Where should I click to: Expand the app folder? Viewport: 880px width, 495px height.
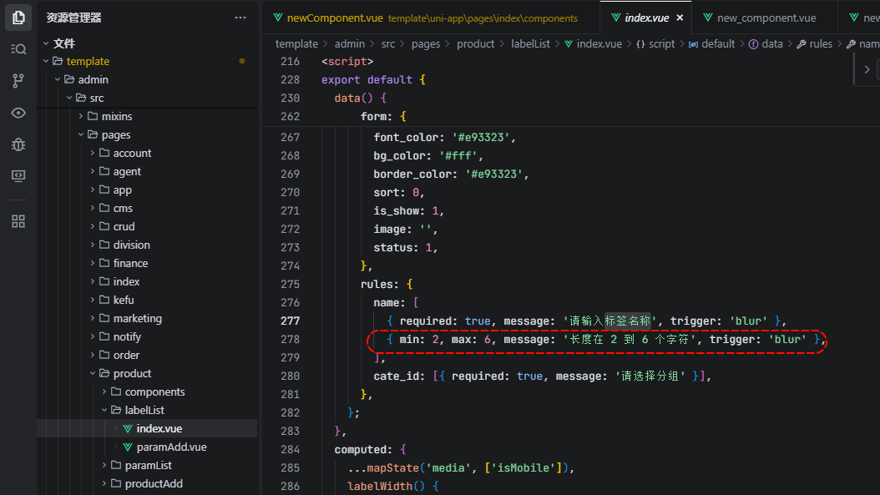(92, 189)
